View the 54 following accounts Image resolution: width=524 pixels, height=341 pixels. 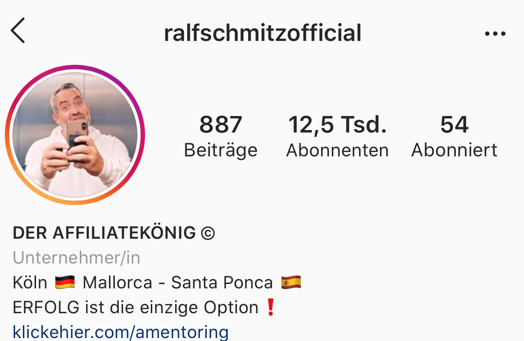pyautogui.click(x=454, y=125)
